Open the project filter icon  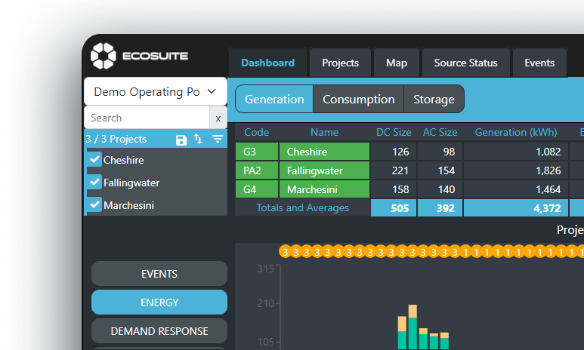coord(218,140)
